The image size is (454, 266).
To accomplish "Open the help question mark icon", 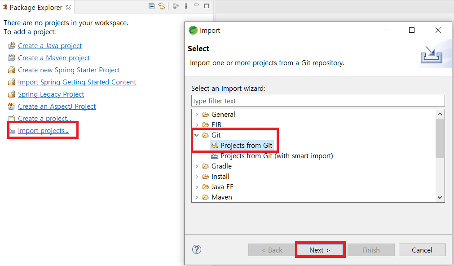I will coord(197,249).
